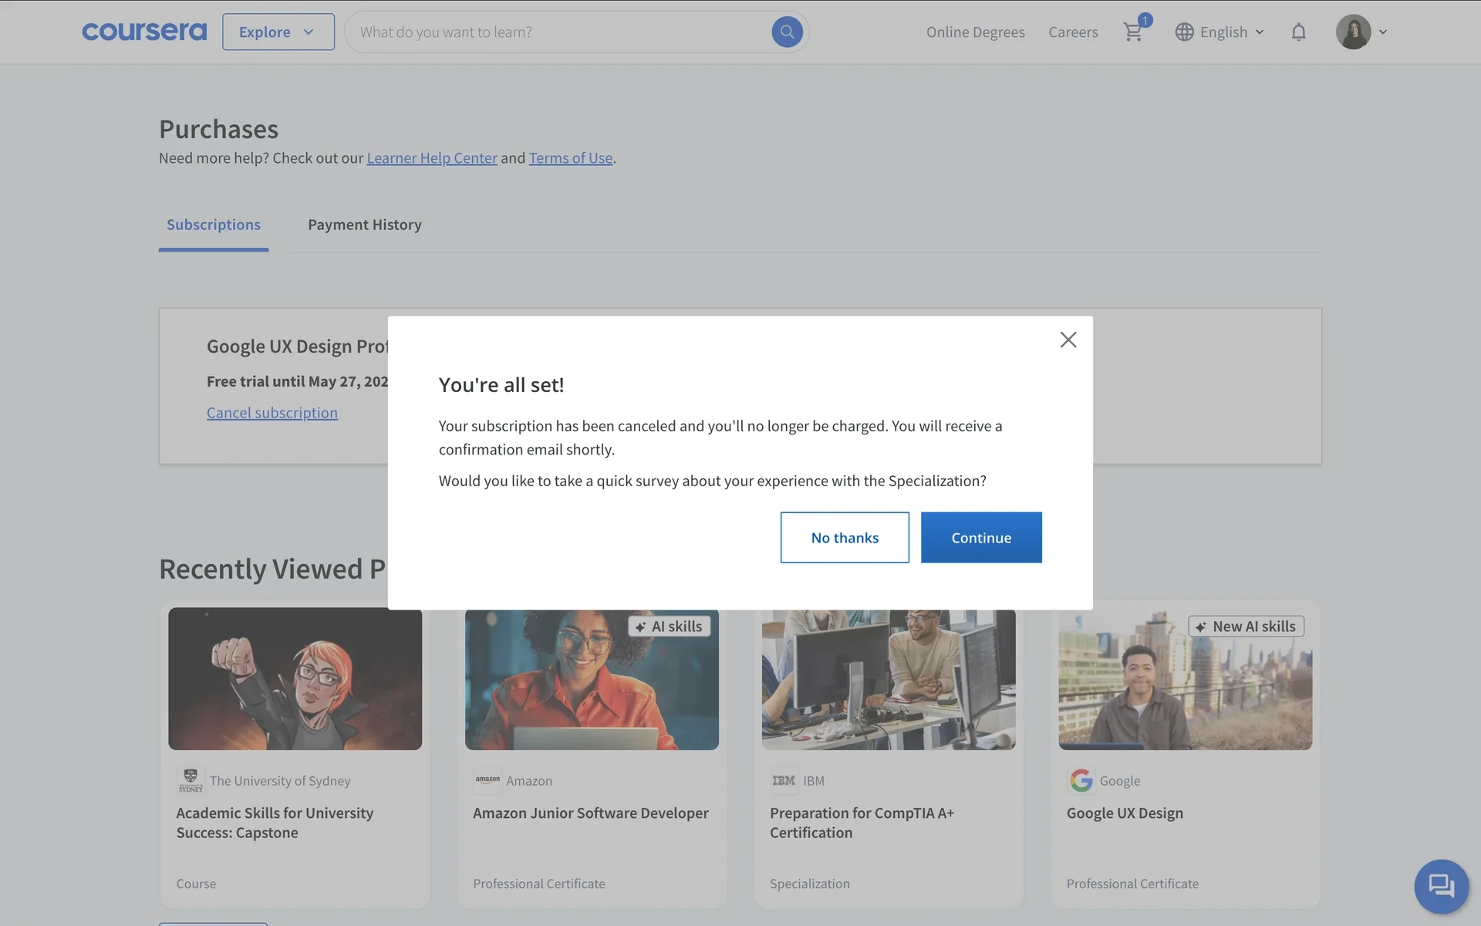Click the Amazon logo icon
This screenshot has height=926, width=1481.
click(487, 780)
